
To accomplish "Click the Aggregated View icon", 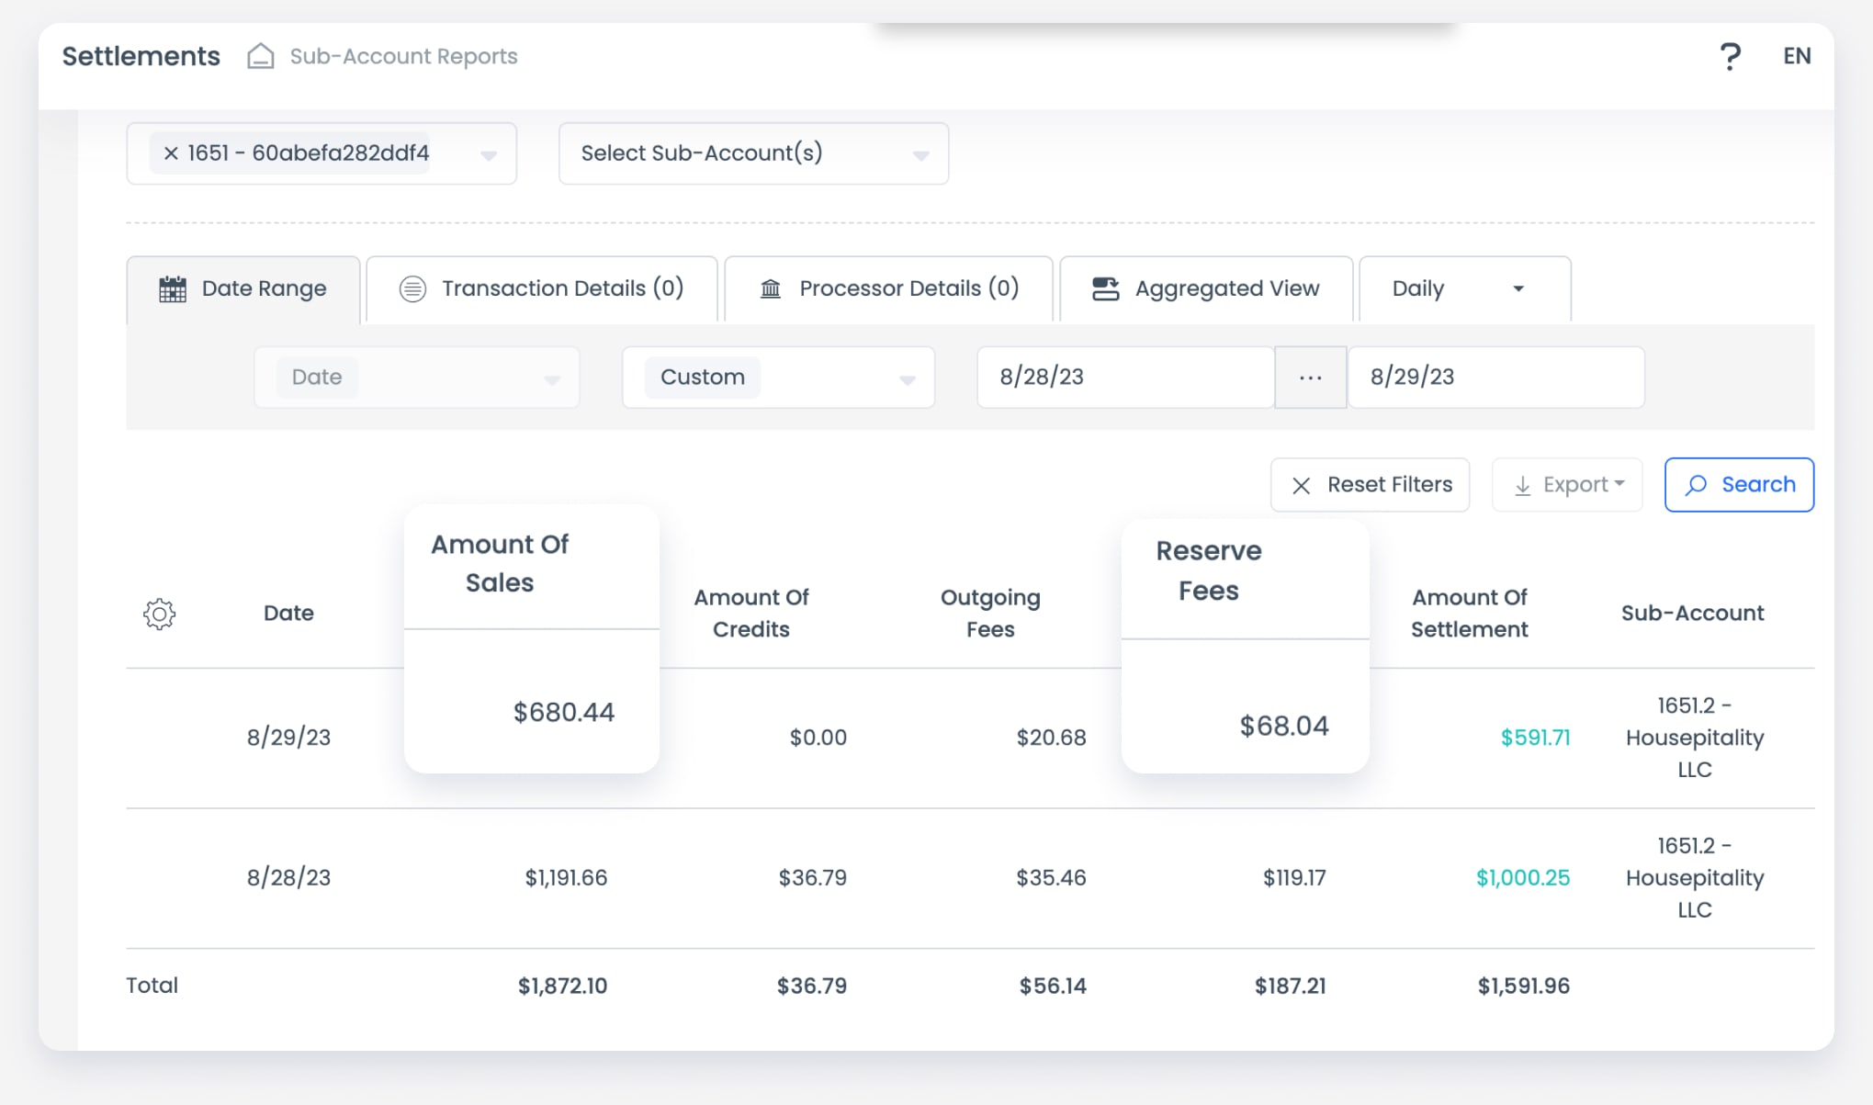I will coord(1105,289).
